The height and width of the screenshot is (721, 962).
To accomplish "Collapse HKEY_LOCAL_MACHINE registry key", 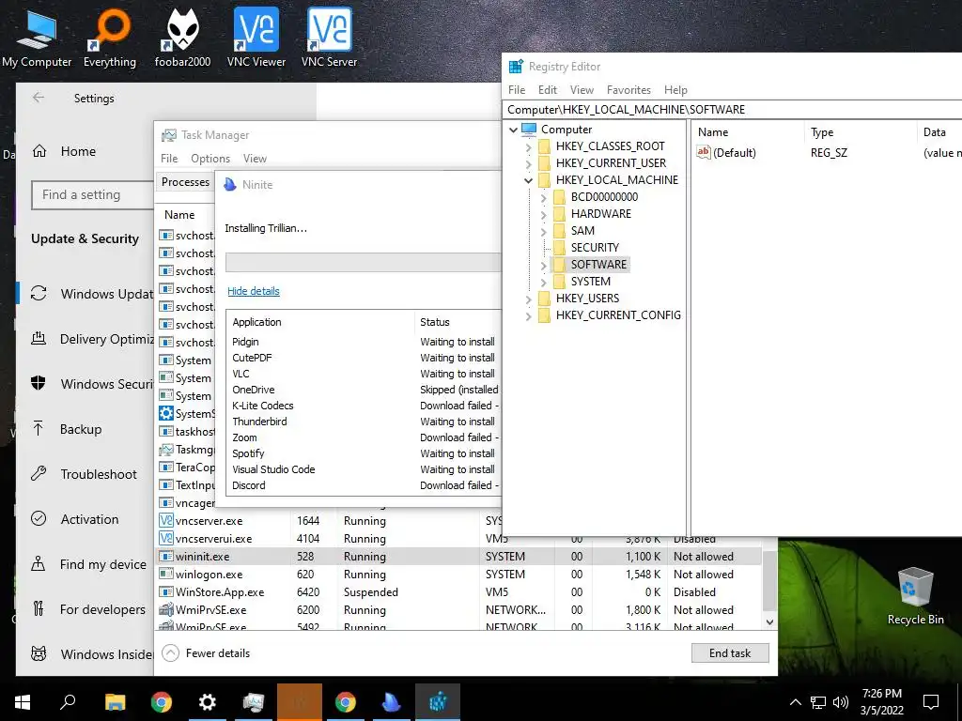I will click(x=528, y=180).
